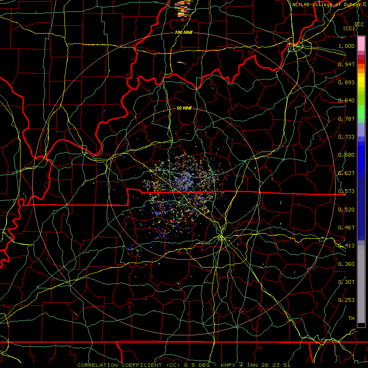The image size is (368, 368).
Task: Click the Correlation Coefficient KHPX caption text
Action: click(x=184, y=365)
